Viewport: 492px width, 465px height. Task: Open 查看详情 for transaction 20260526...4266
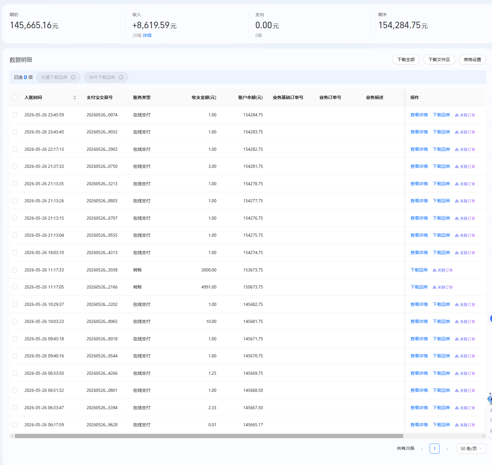(x=419, y=373)
